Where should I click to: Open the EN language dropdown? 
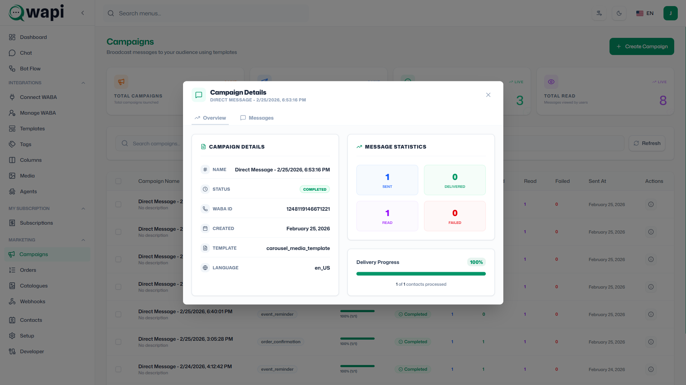[x=645, y=13]
